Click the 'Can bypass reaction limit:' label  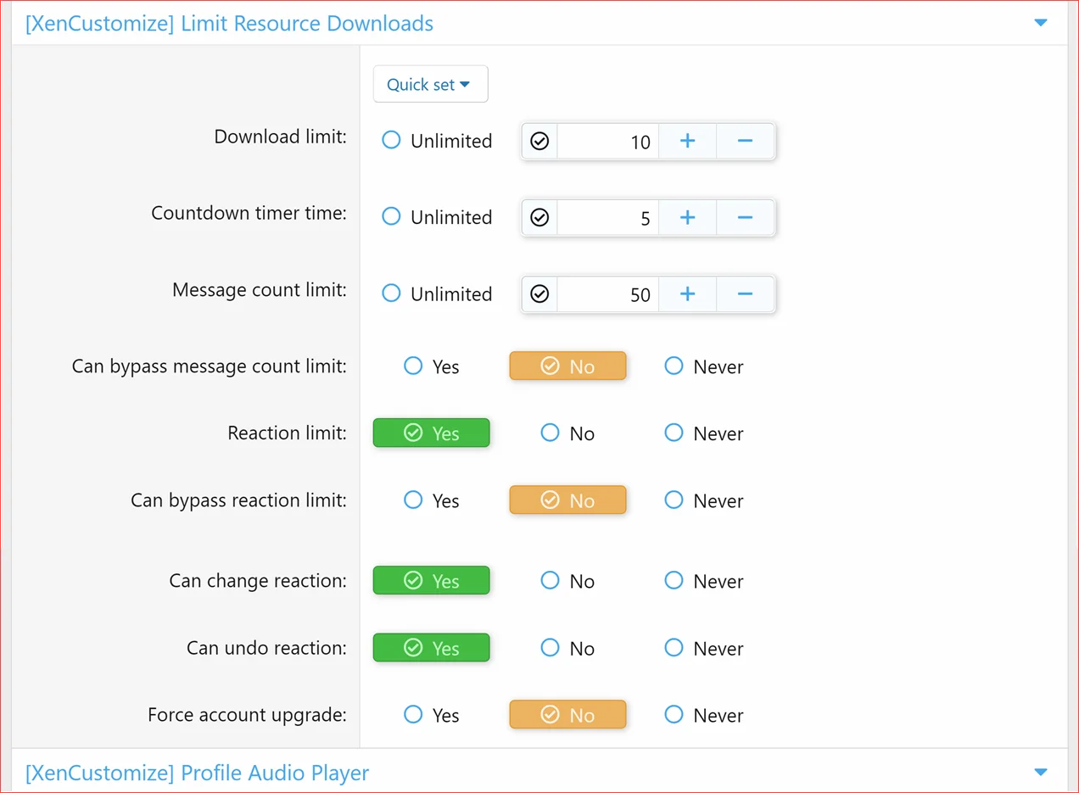239,500
